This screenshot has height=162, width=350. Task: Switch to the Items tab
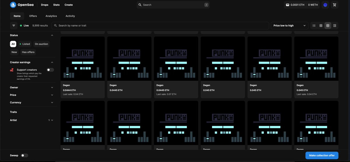coord(17,16)
